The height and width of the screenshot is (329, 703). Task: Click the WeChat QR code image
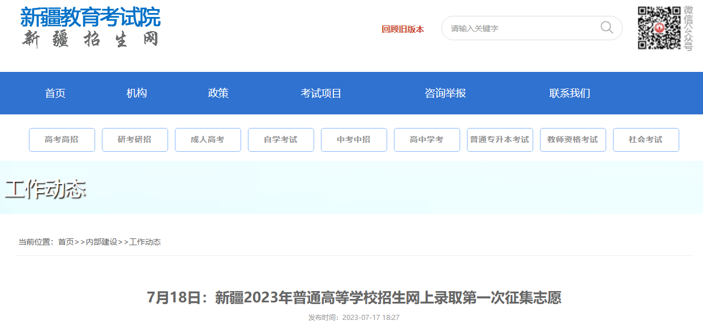[659, 28]
